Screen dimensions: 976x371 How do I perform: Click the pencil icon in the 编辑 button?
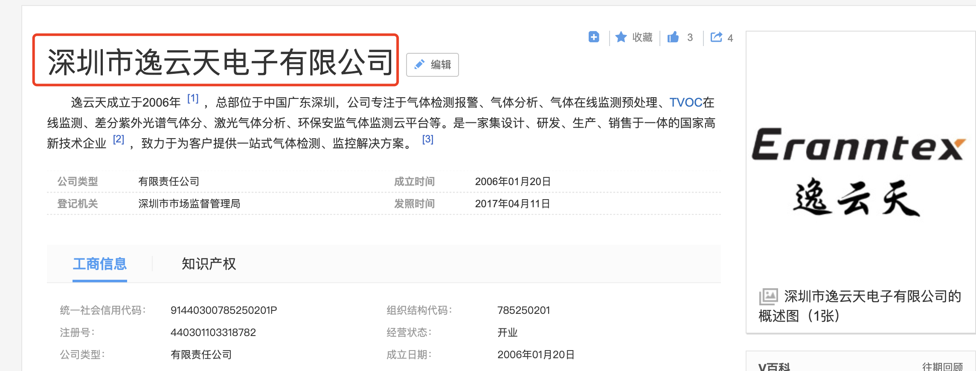click(x=419, y=65)
